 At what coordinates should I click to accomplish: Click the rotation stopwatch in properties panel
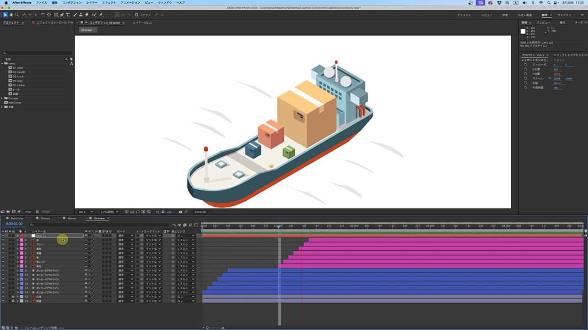[x=525, y=83]
